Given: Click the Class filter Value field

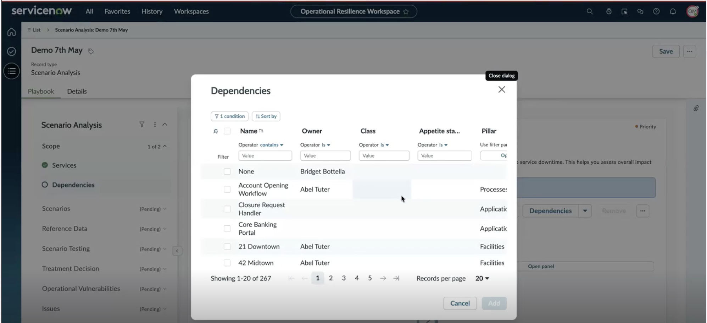Looking at the screenshot, I should 384,155.
